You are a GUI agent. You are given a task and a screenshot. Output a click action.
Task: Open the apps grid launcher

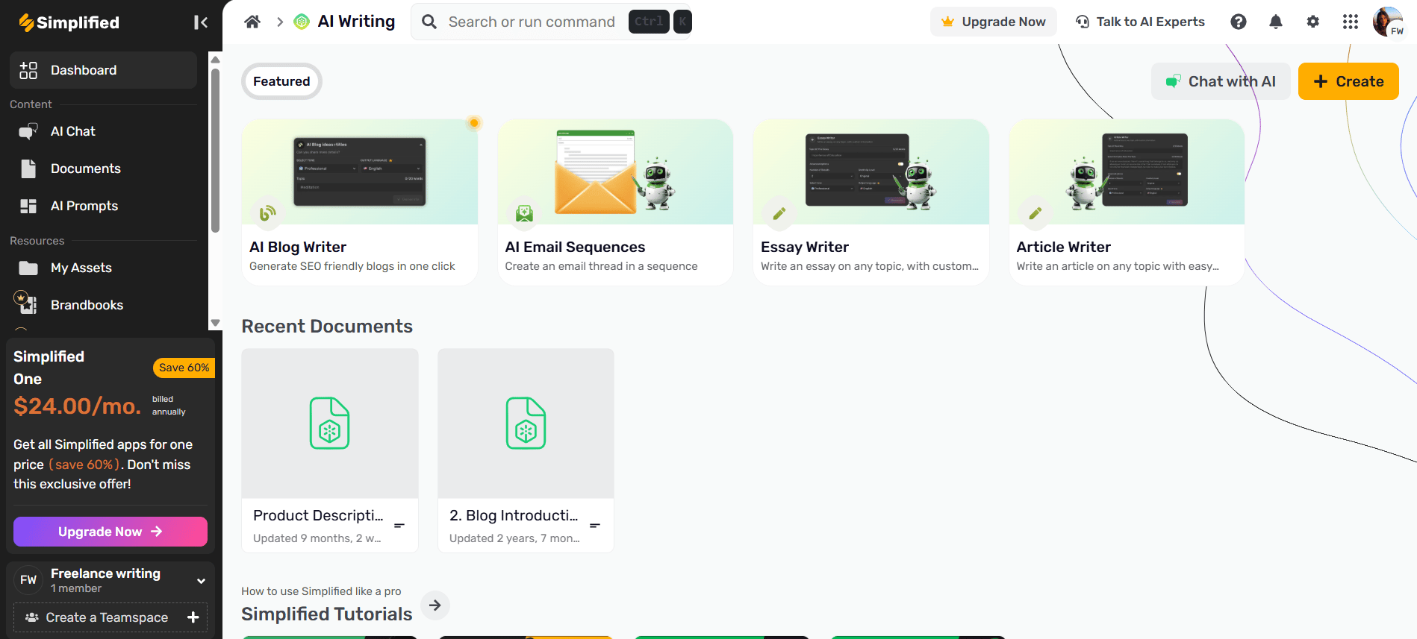pyautogui.click(x=1351, y=22)
